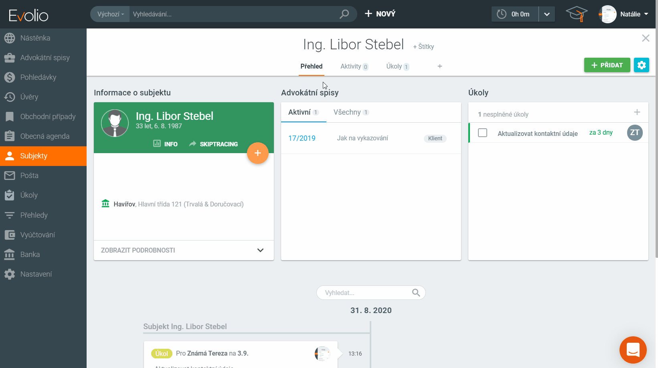Click the timer clock icon
Screen dimensions: 658x368
pyautogui.click(x=501, y=14)
